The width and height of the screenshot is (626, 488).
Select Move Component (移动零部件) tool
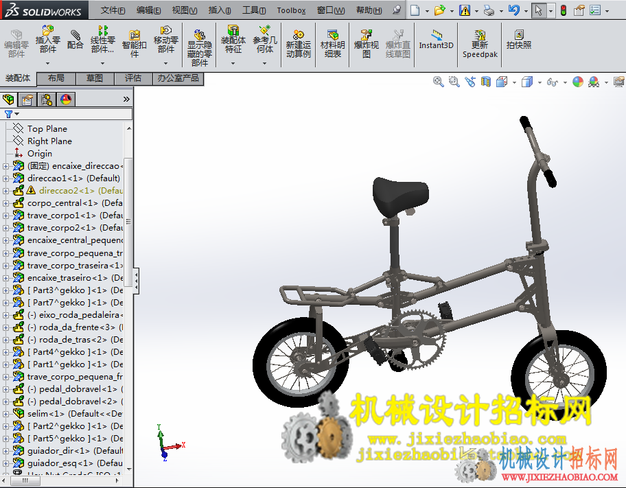[165, 39]
